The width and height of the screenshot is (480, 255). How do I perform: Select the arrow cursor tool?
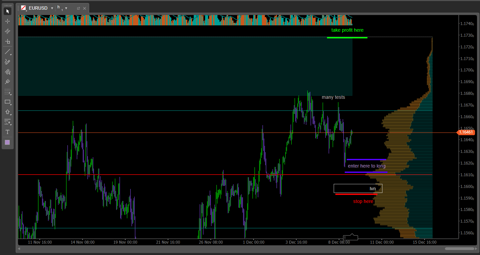tap(7, 11)
